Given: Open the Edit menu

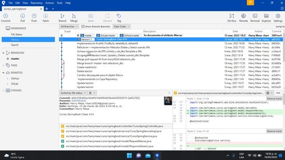Looking at the screenshot, I should pyautogui.click(x=17, y=3).
